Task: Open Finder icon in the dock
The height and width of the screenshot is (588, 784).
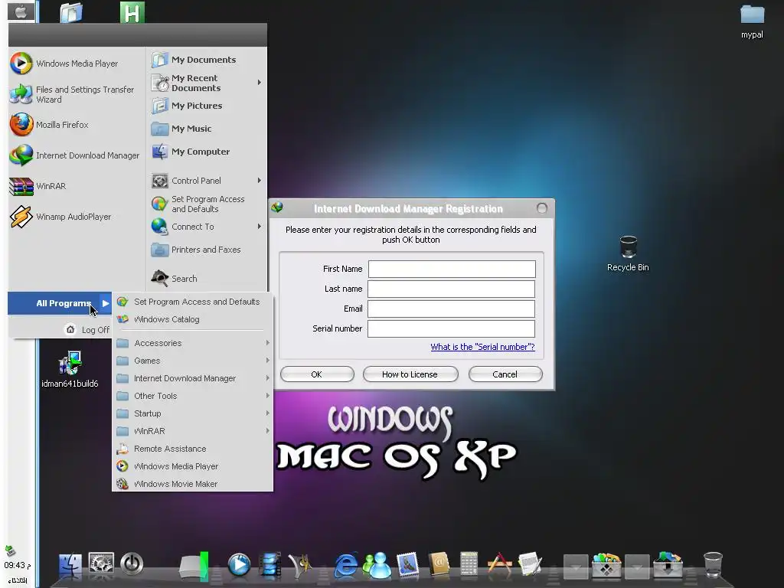Action: pos(70,566)
